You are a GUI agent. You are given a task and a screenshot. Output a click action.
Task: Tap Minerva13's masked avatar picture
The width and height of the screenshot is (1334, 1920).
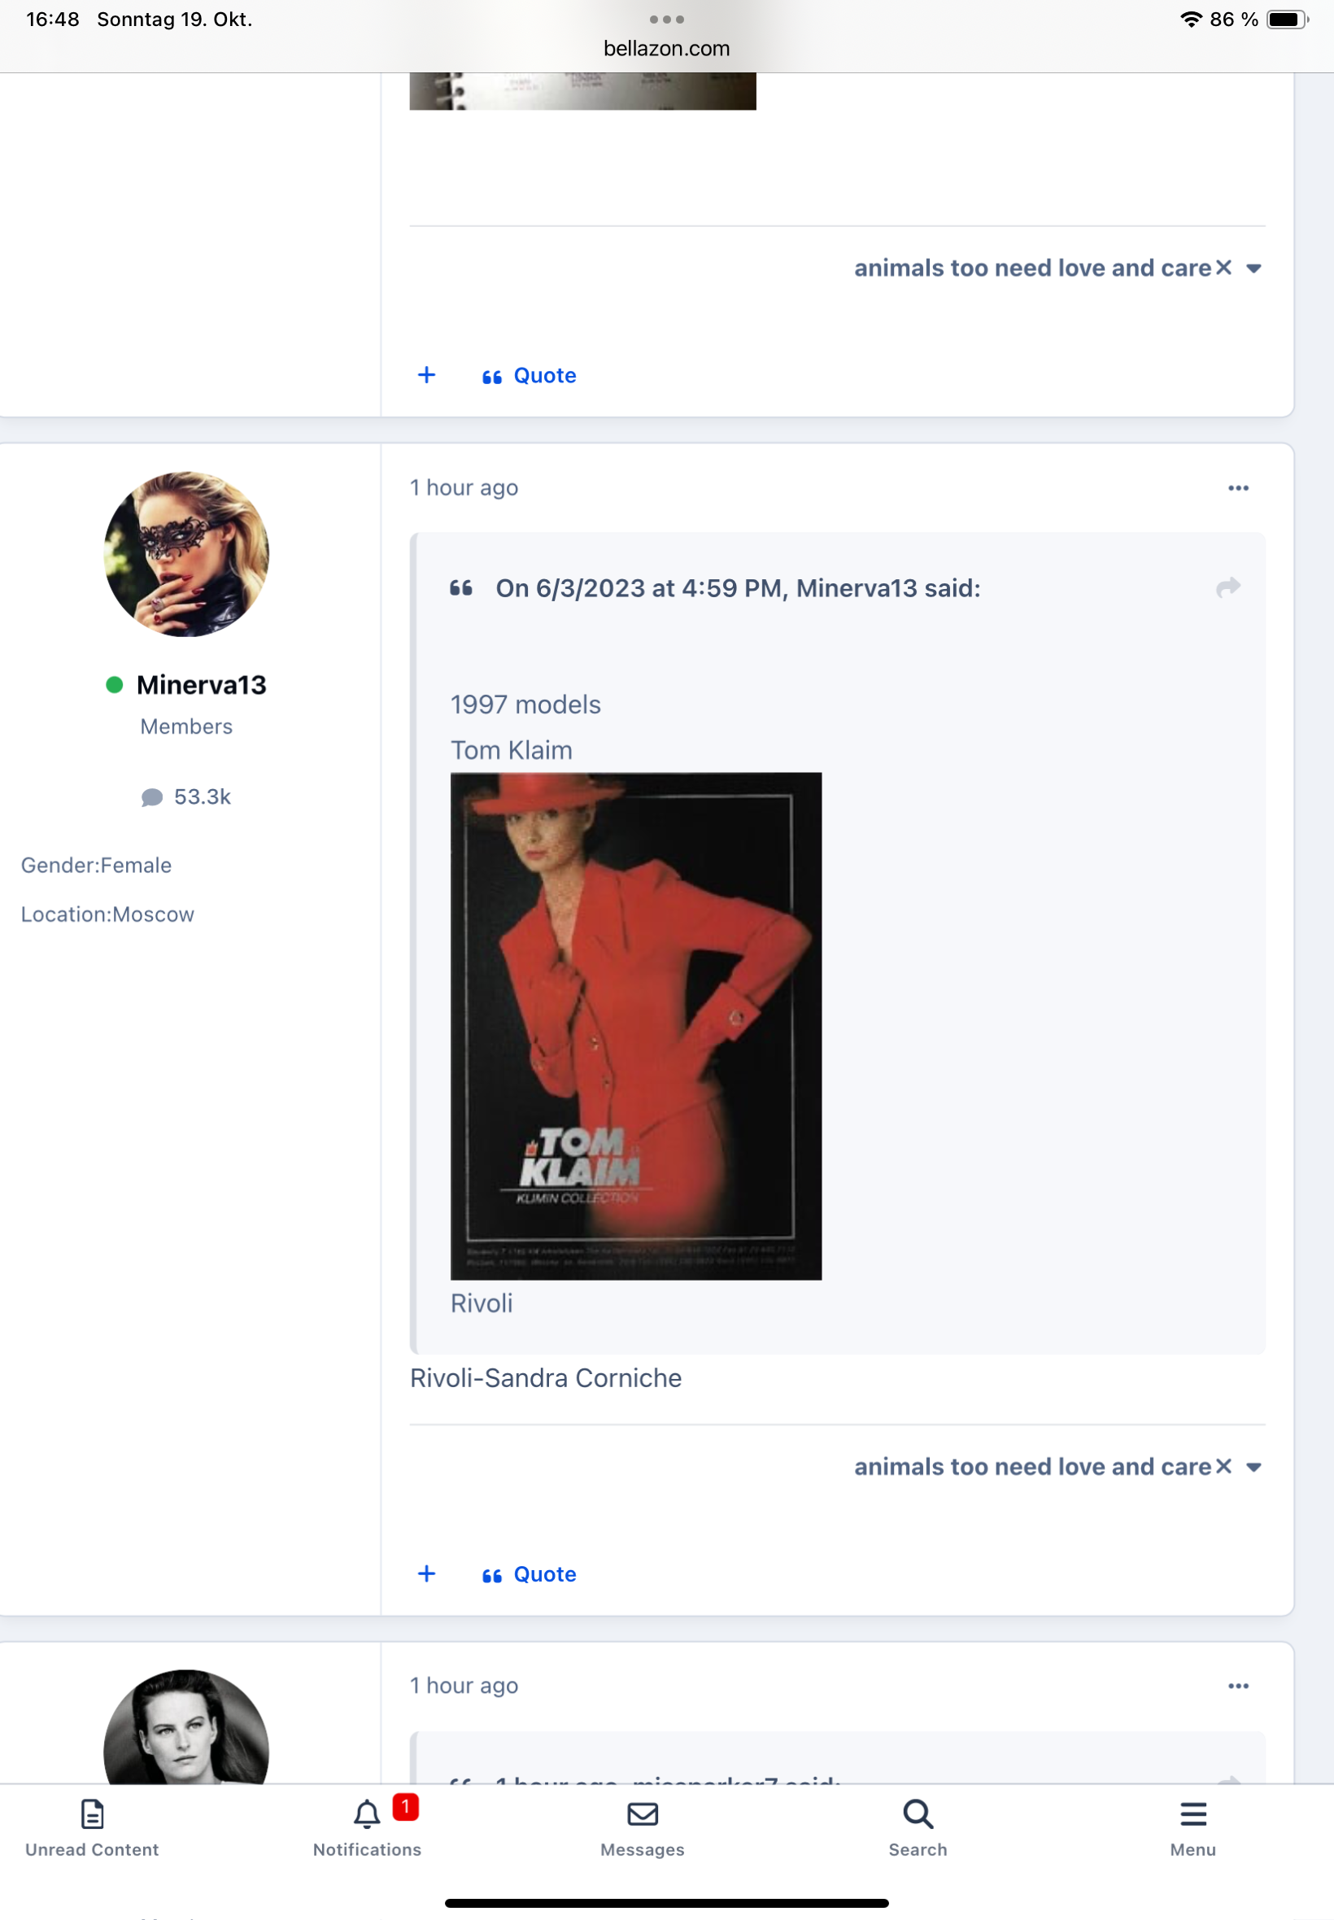pyautogui.click(x=186, y=554)
